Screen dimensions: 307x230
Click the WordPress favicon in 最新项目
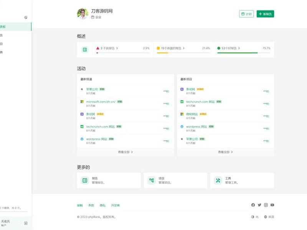point(182,127)
